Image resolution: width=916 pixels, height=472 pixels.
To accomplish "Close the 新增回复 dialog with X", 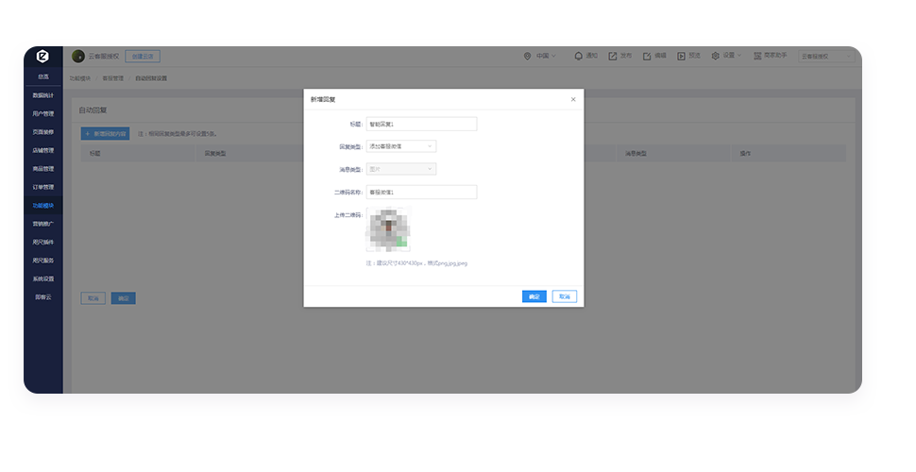I will pos(572,99).
